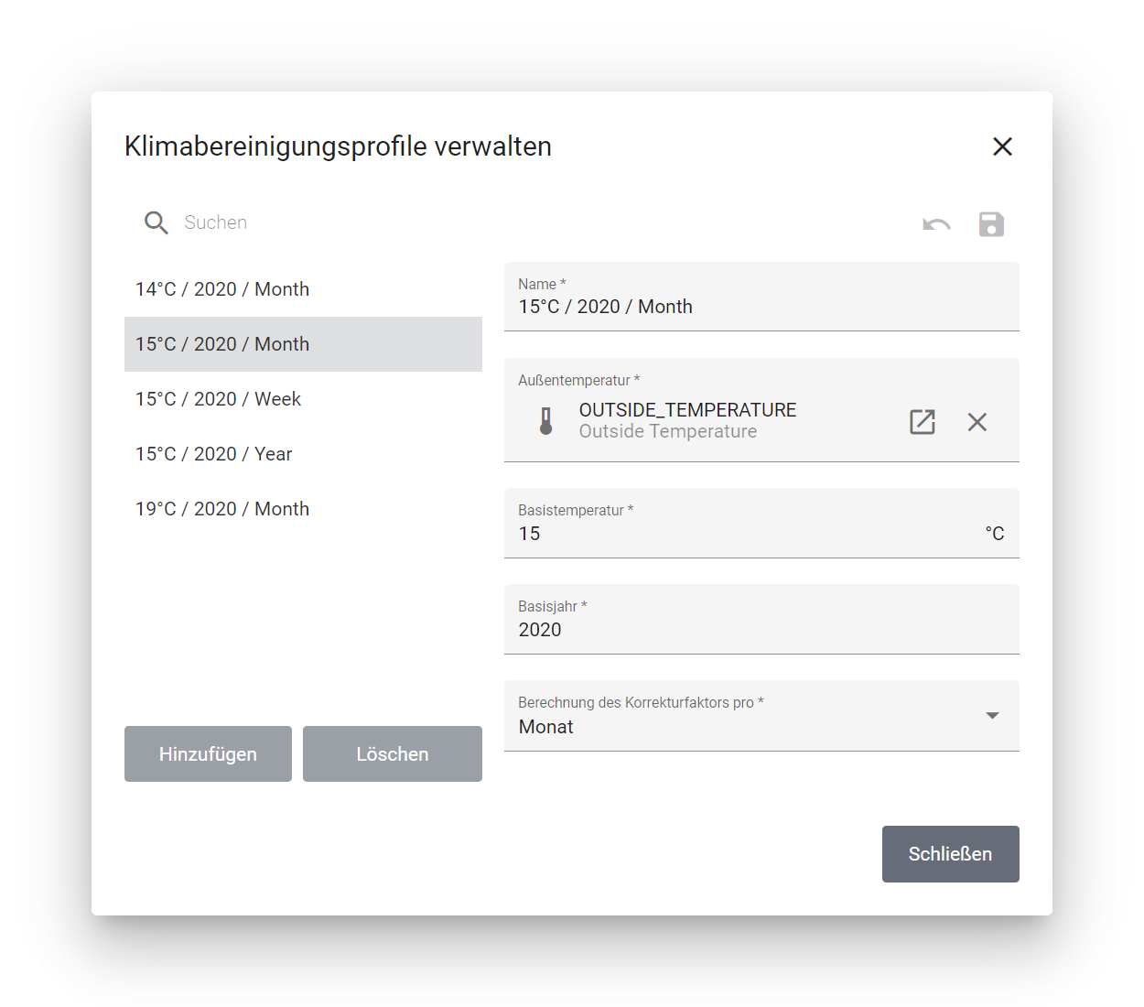
Task: Close the dialog with the X icon
Action: pos(1002,146)
